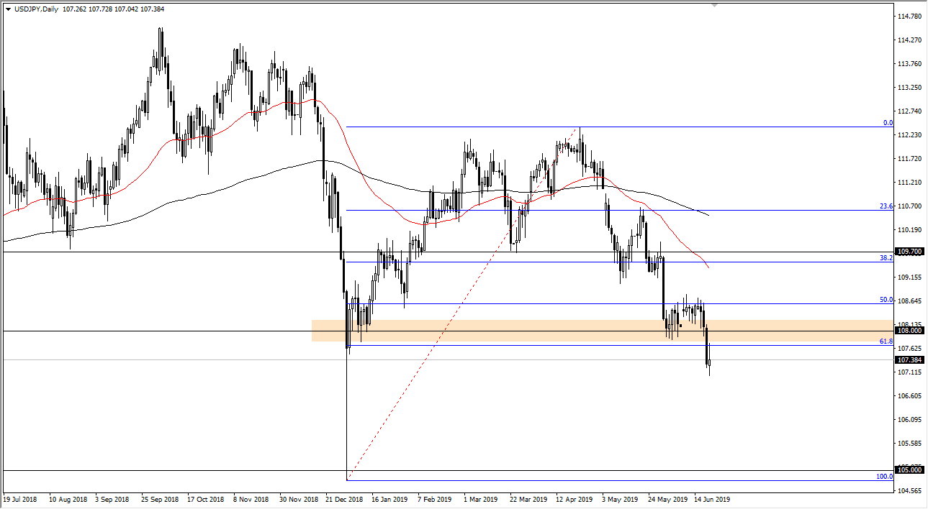The width and height of the screenshot is (928, 509).
Task: Click the current price tag 107.384
Action: tap(909, 359)
